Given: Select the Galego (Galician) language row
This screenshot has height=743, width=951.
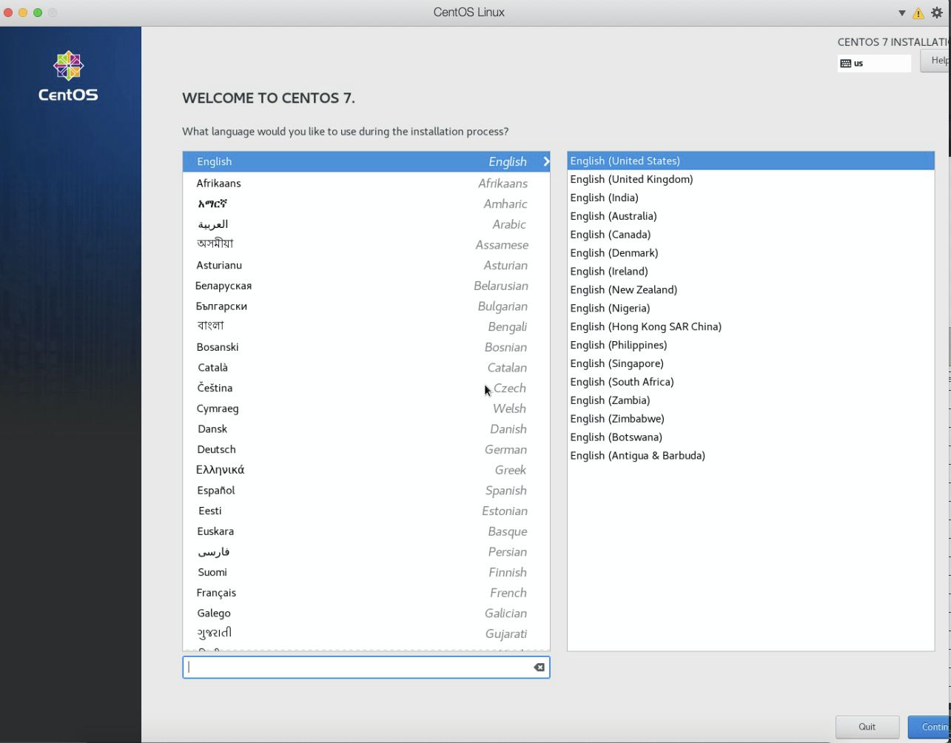Looking at the screenshot, I should (366, 613).
